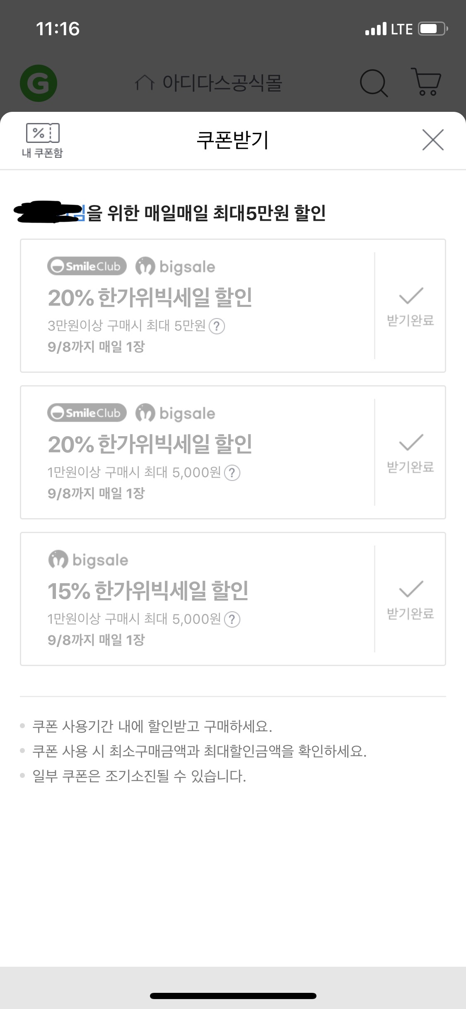Tap the home icon beside 아디다스공식몰

145,82
